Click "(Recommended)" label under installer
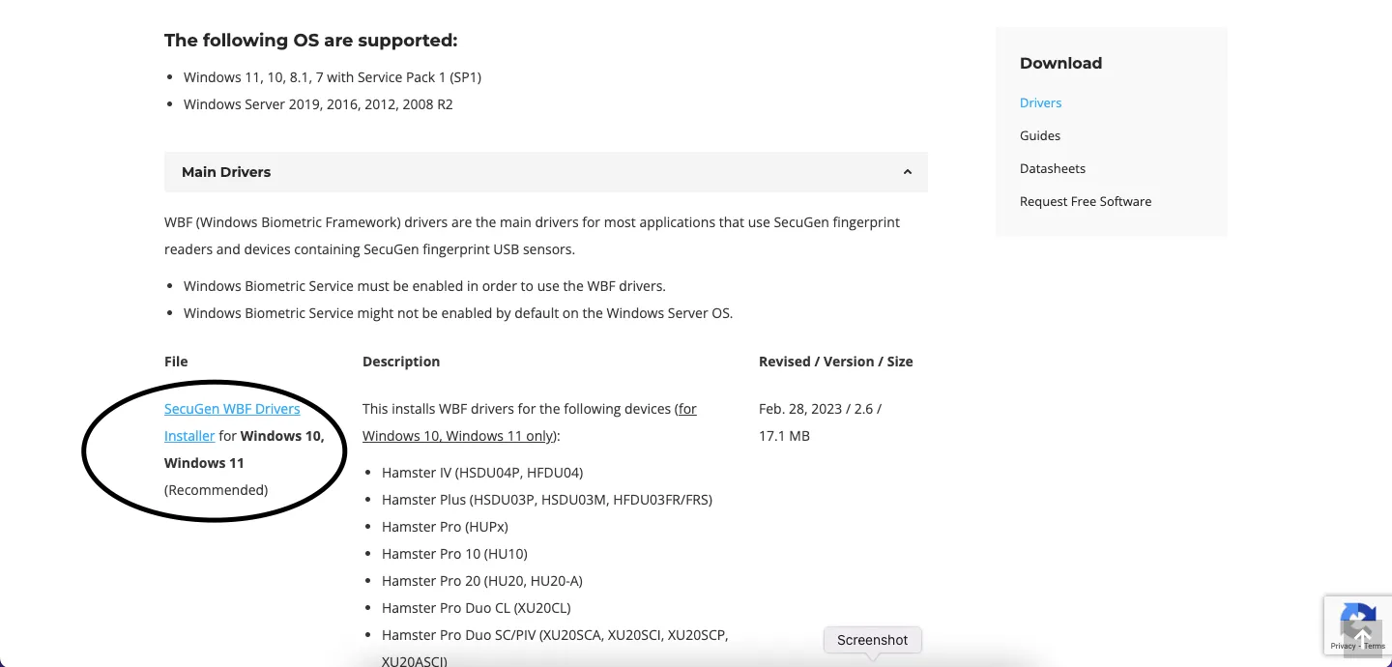 217,490
